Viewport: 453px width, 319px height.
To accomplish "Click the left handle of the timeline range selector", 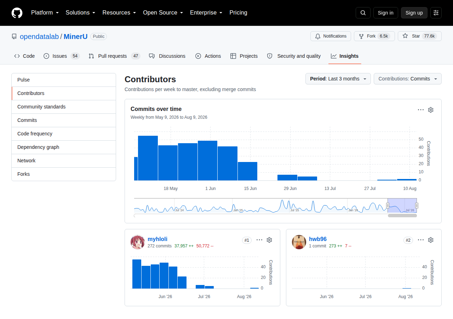I will click(x=388, y=205).
